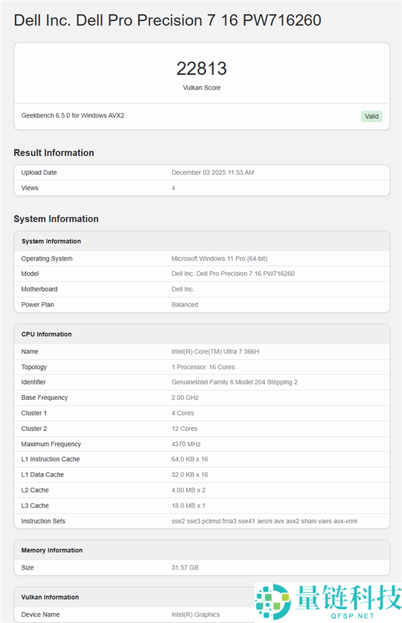Select the Microsoft Windows 11 Pro value
This screenshot has height=623, width=402.
point(219,259)
